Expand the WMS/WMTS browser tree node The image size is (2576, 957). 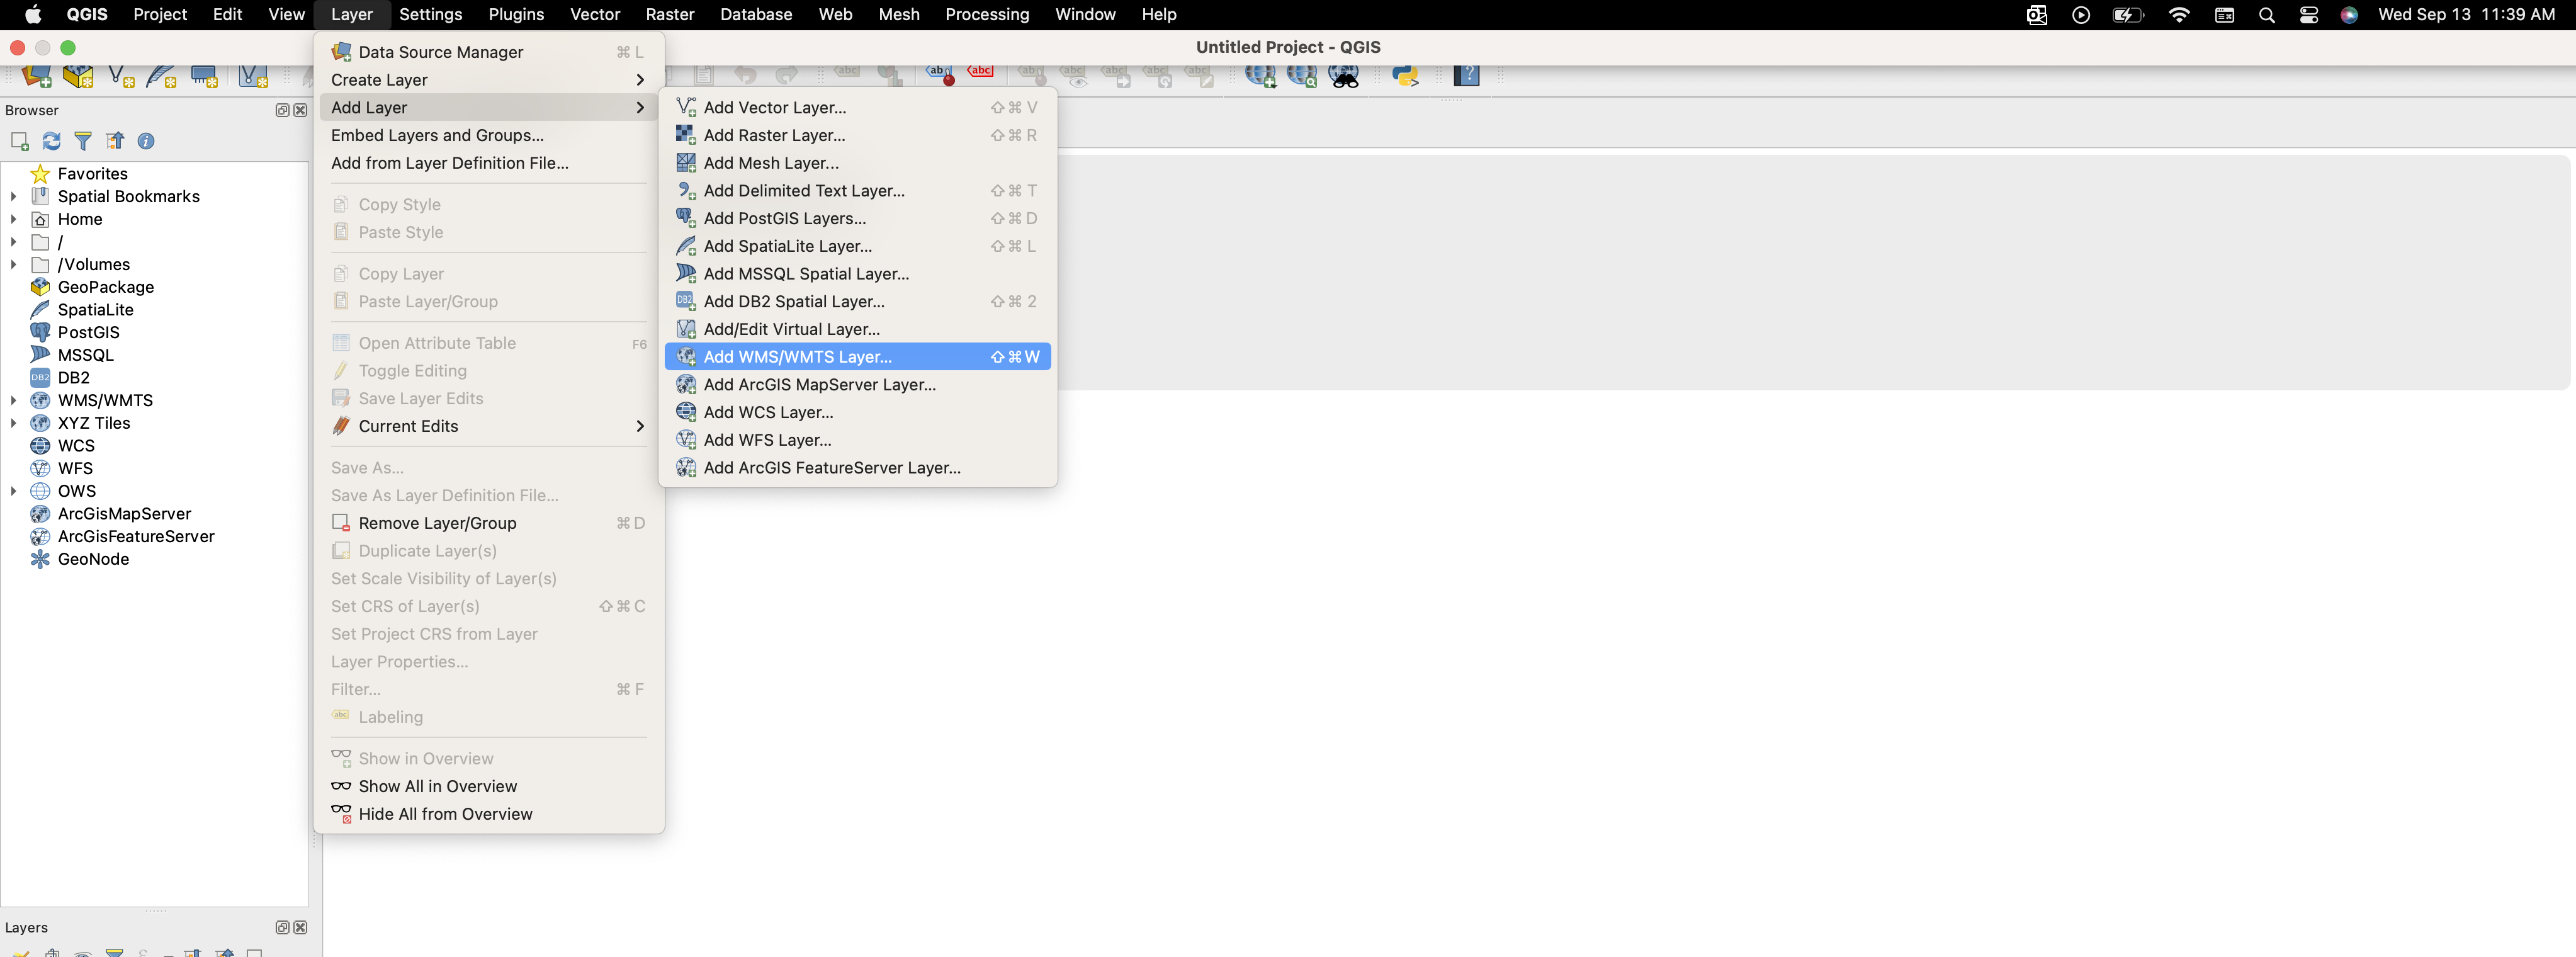pos(13,400)
